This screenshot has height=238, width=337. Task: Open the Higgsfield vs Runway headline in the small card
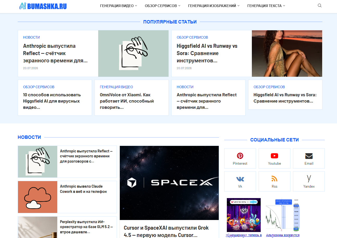285,98
